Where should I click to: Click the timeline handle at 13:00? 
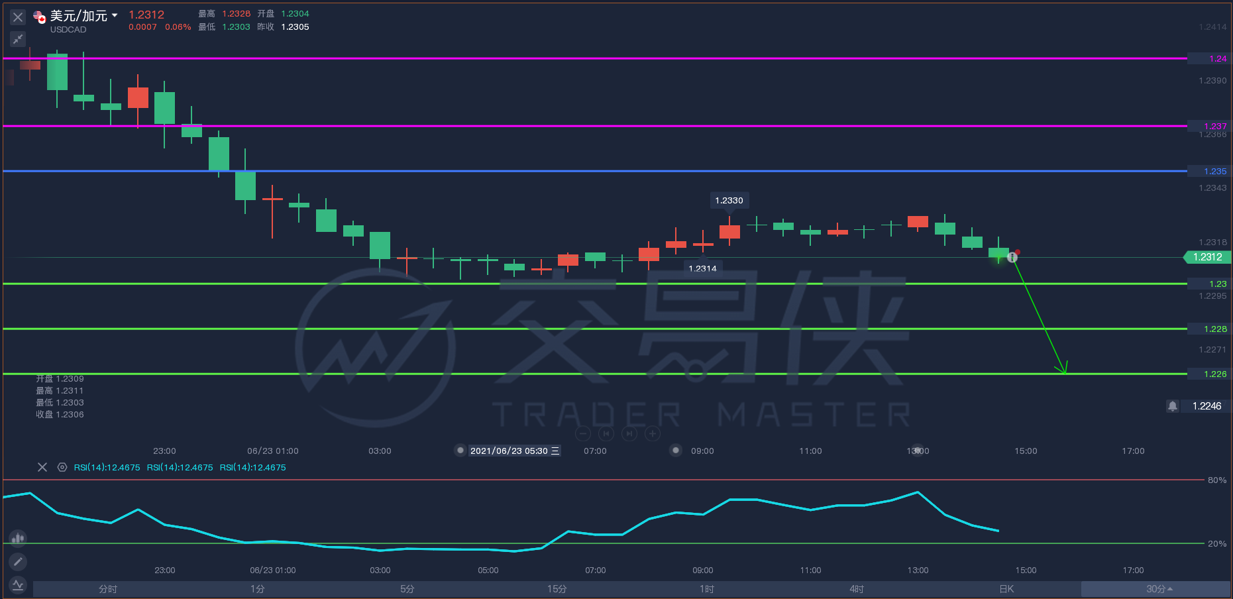tap(917, 450)
